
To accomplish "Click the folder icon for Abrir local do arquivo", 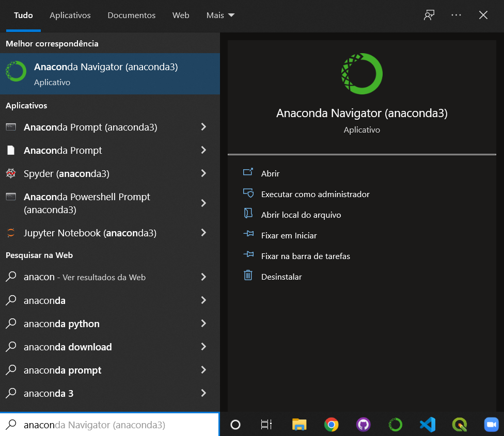I will point(248,214).
